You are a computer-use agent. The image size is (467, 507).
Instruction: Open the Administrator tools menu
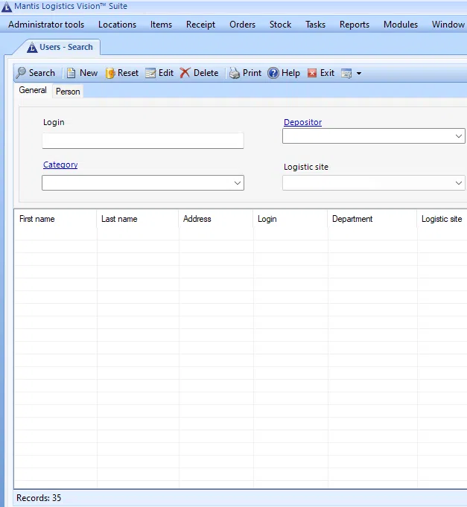click(46, 25)
